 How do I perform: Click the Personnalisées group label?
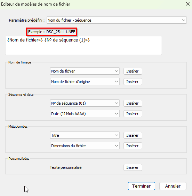click(19, 159)
